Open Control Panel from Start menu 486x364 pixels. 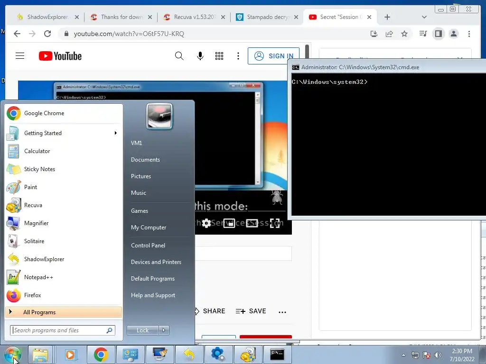tap(148, 246)
